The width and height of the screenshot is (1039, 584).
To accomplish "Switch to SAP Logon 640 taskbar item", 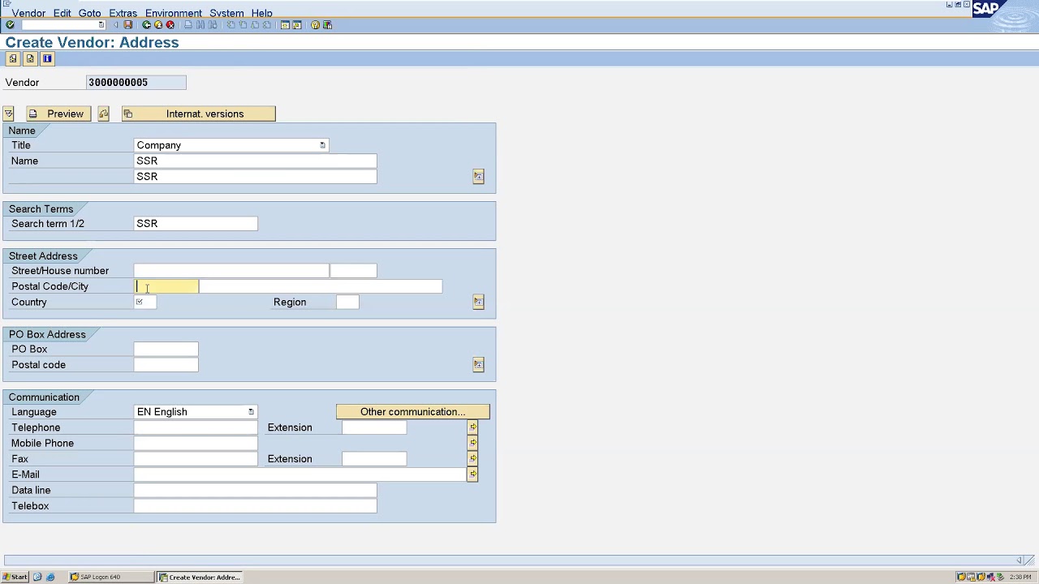I will pos(110,578).
